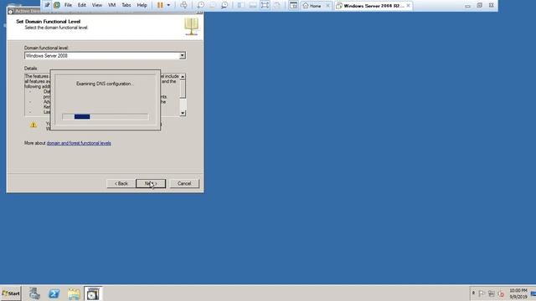Click Details scrollbar down arrow

click(183, 113)
